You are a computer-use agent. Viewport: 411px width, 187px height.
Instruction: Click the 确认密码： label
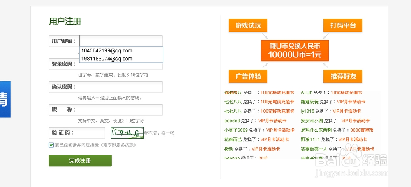tap(64, 87)
